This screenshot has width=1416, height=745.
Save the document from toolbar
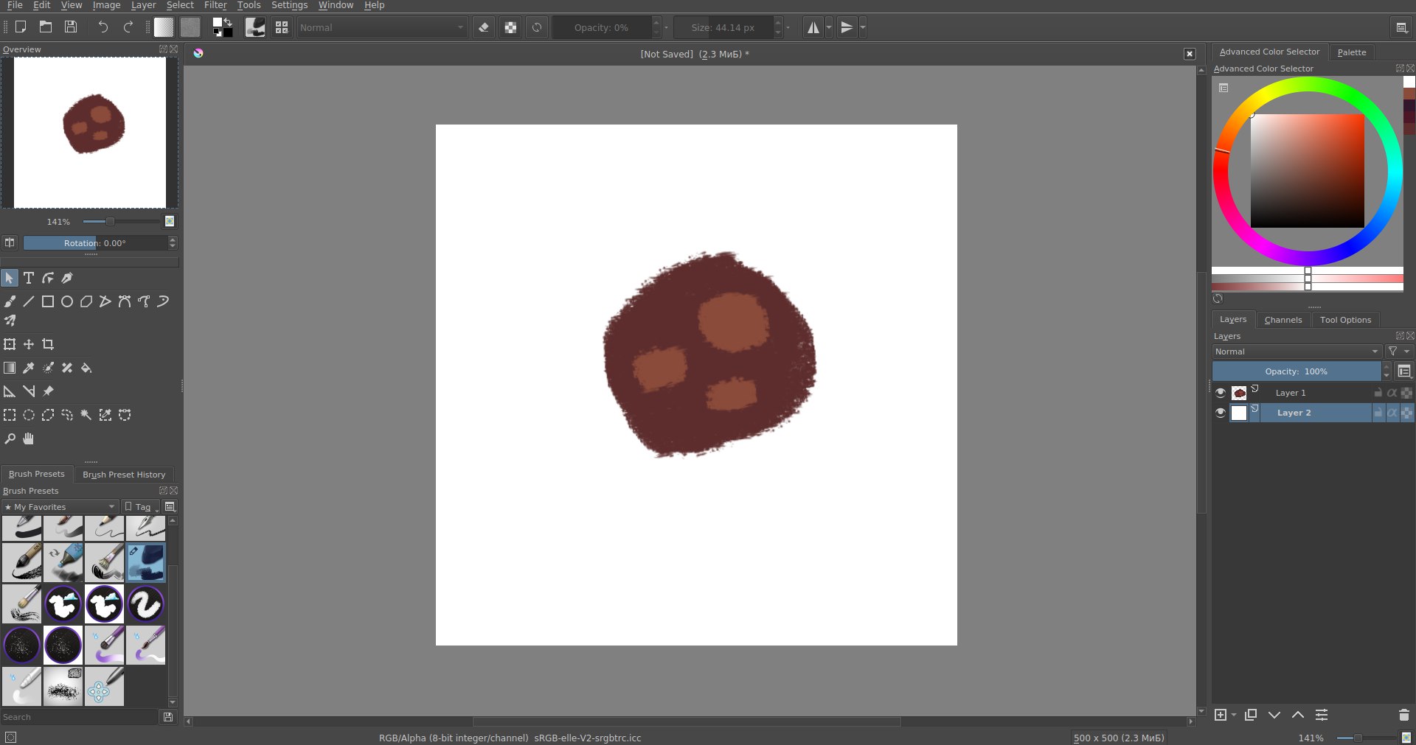(71, 27)
